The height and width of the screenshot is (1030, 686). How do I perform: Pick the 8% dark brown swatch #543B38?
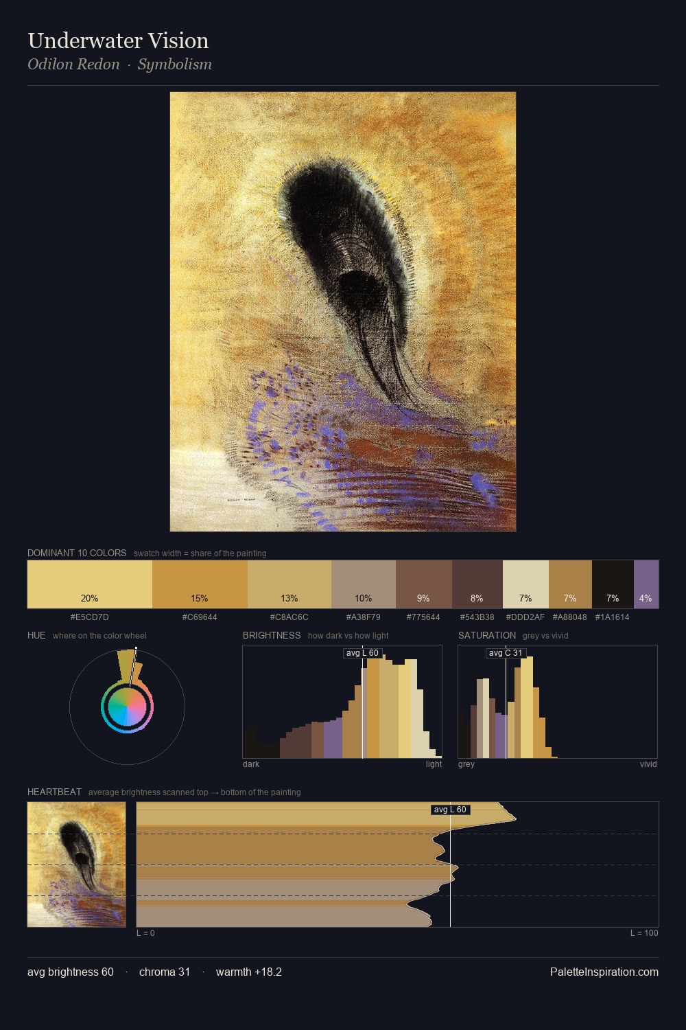click(477, 584)
